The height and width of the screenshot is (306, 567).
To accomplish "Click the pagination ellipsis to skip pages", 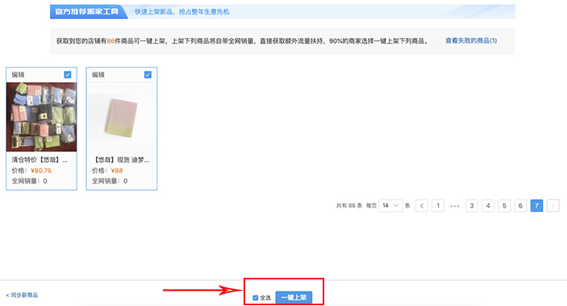I will click(455, 206).
